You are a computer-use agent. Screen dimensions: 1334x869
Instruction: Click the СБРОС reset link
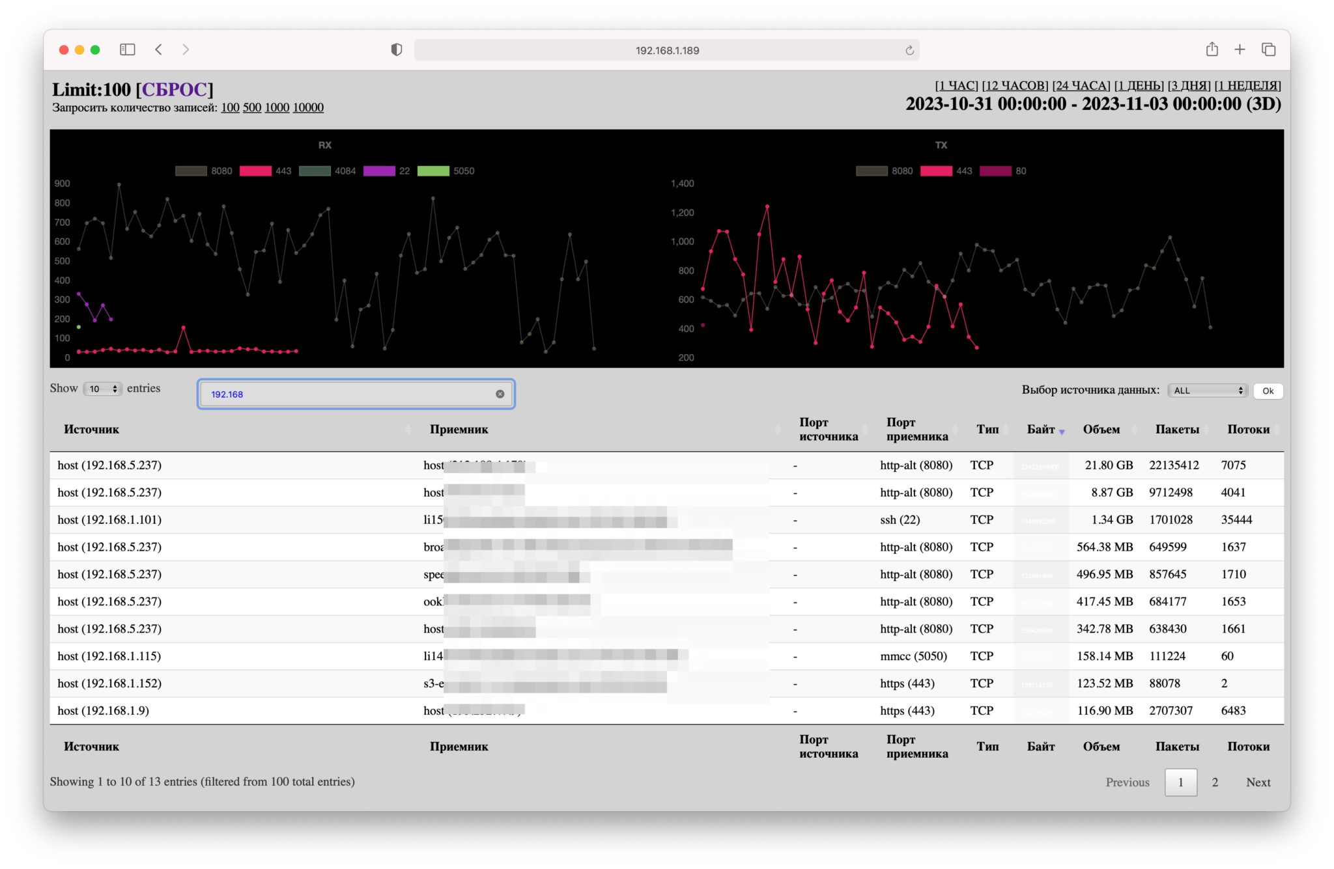[175, 89]
